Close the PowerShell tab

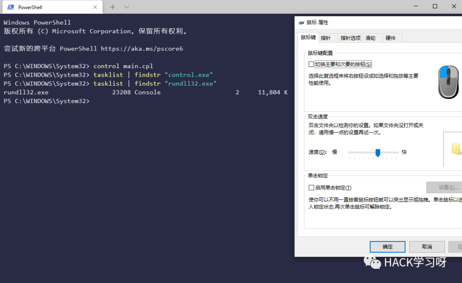click(x=95, y=7)
